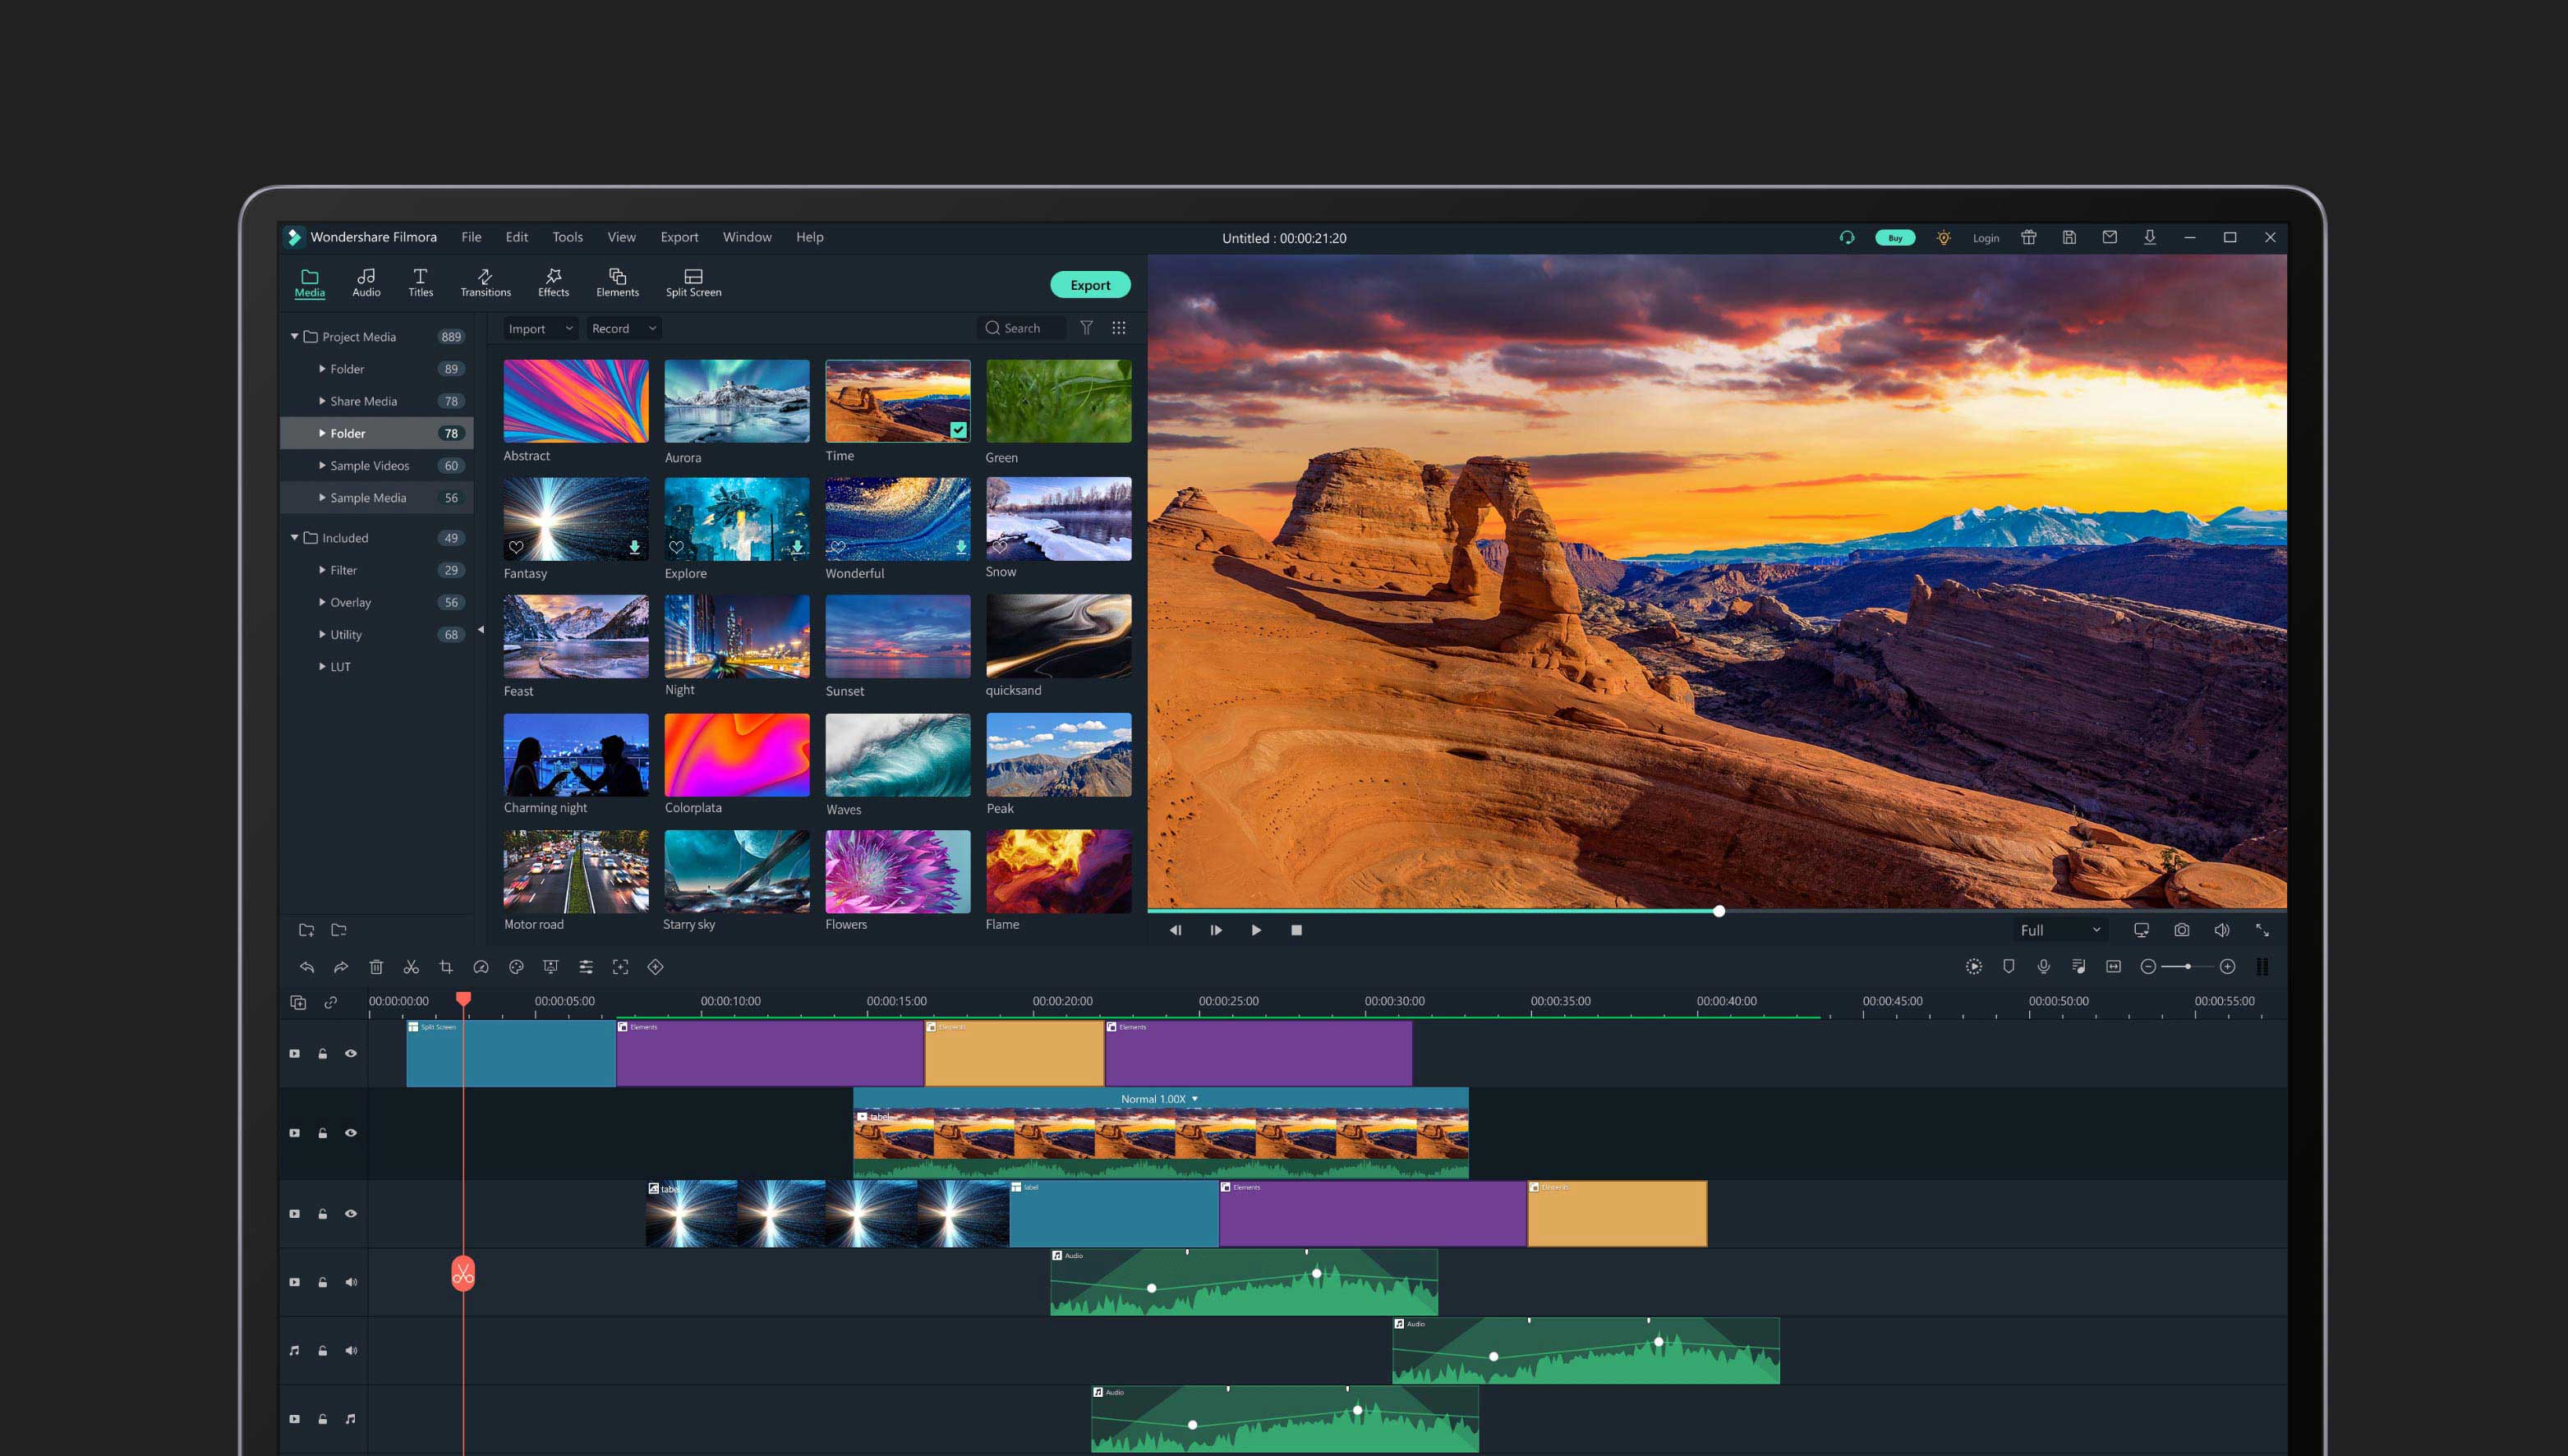Mute the first audio track speaker icon
Viewport: 2568px width, 1456px height.
pos(351,1282)
